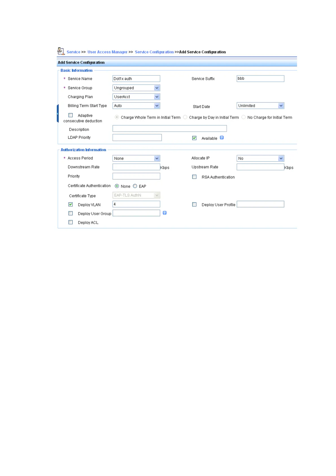Enable Adaptive consecutive deduction checkbox

[71, 115]
